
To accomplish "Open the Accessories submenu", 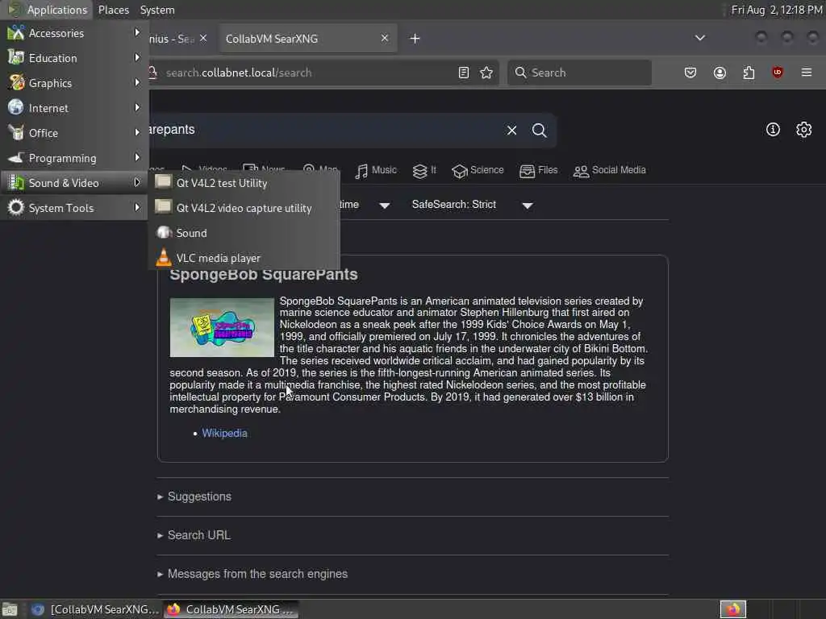I will pos(73,33).
